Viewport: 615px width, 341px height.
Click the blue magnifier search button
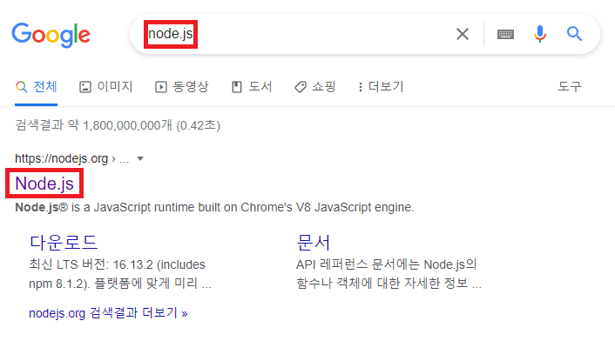(x=574, y=34)
